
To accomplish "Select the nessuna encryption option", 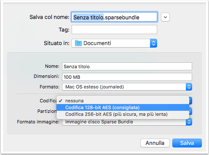I will click(x=123, y=101).
